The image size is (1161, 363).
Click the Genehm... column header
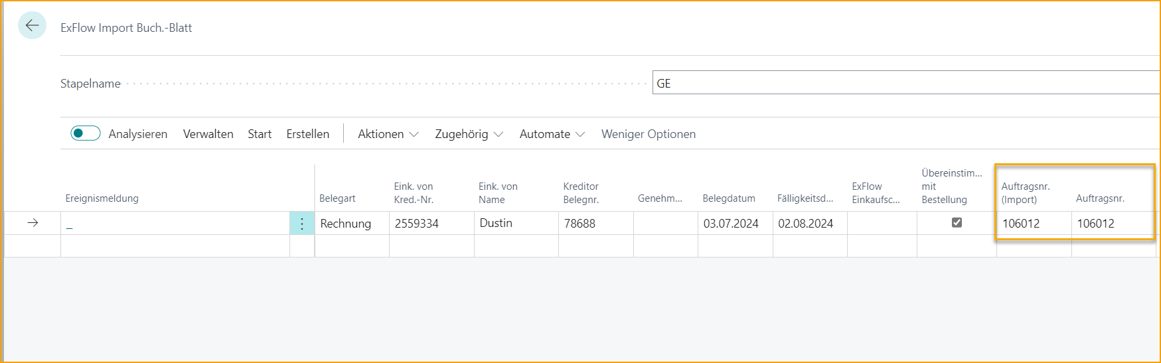pyautogui.click(x=660, y=198)
